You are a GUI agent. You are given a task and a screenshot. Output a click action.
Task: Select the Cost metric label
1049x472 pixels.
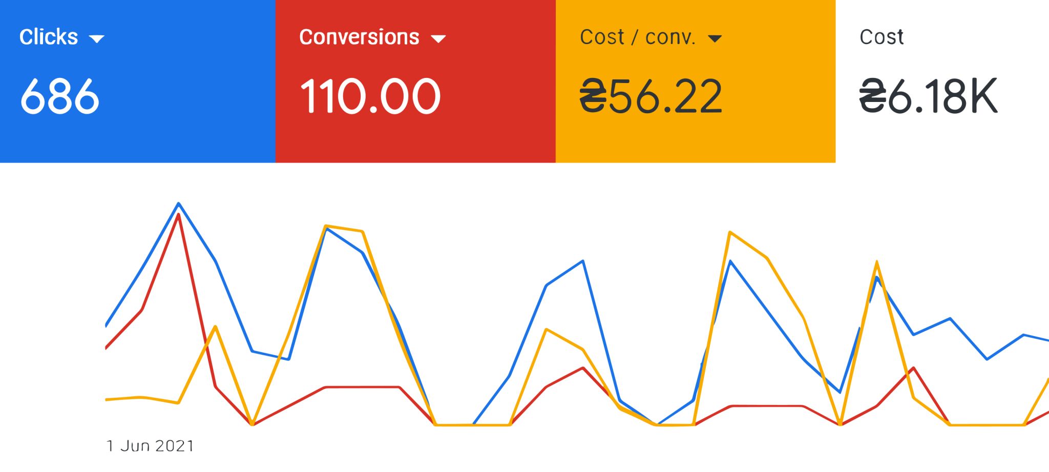click(881, 37)
